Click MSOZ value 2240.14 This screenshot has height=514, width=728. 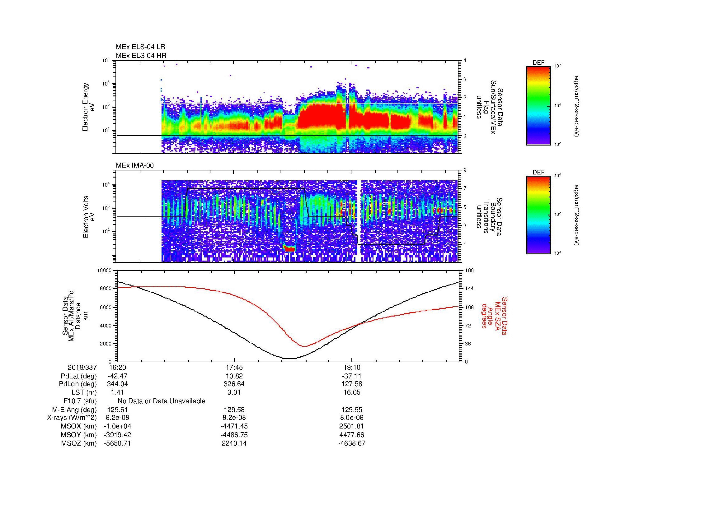(x=234, y=443)
